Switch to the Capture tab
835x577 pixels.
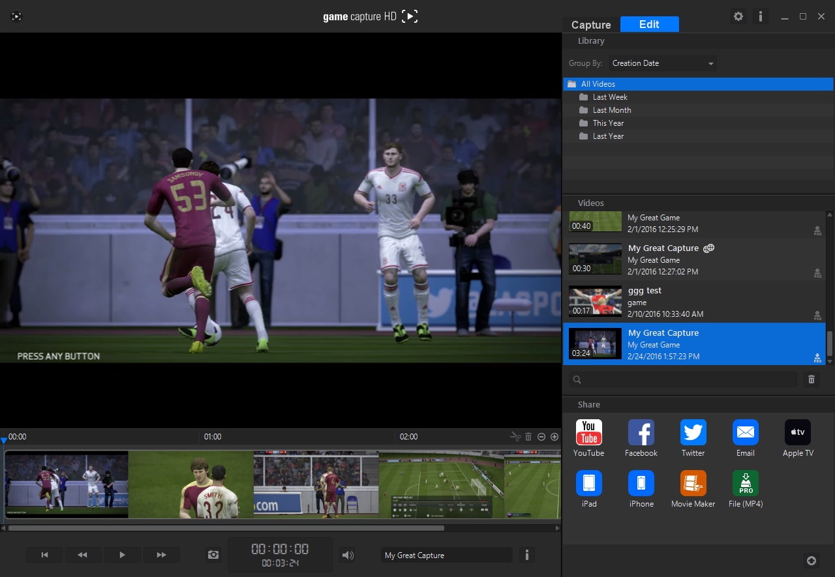[591, 25]
